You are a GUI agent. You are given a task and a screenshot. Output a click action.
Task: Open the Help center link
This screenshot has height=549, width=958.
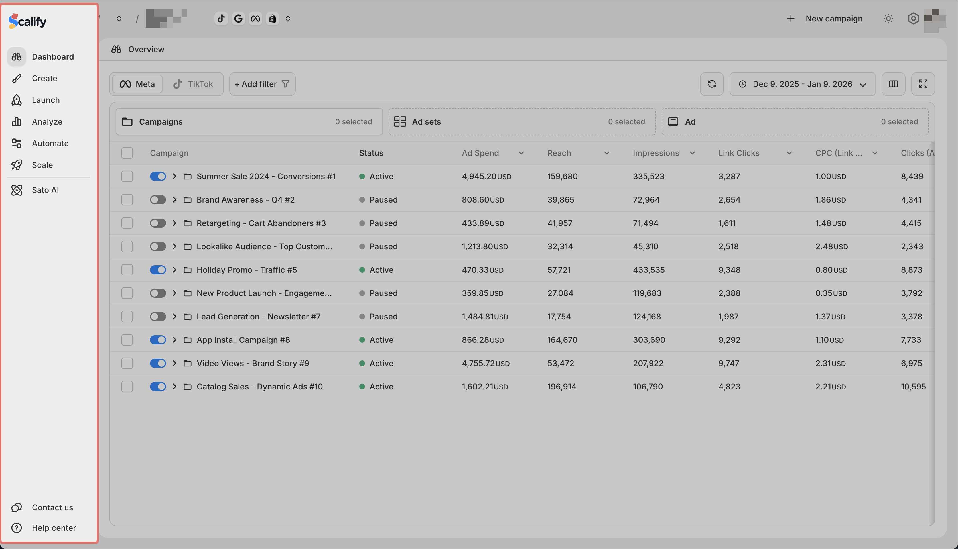[x=54, y=528]
